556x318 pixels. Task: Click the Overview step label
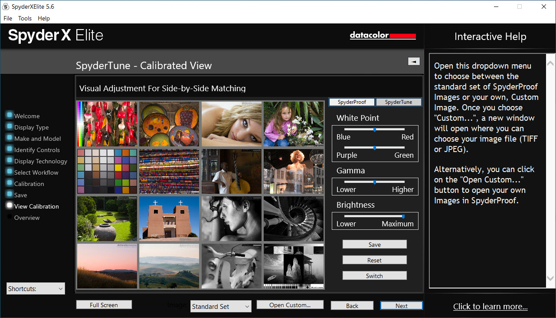(x=27, y=218)
